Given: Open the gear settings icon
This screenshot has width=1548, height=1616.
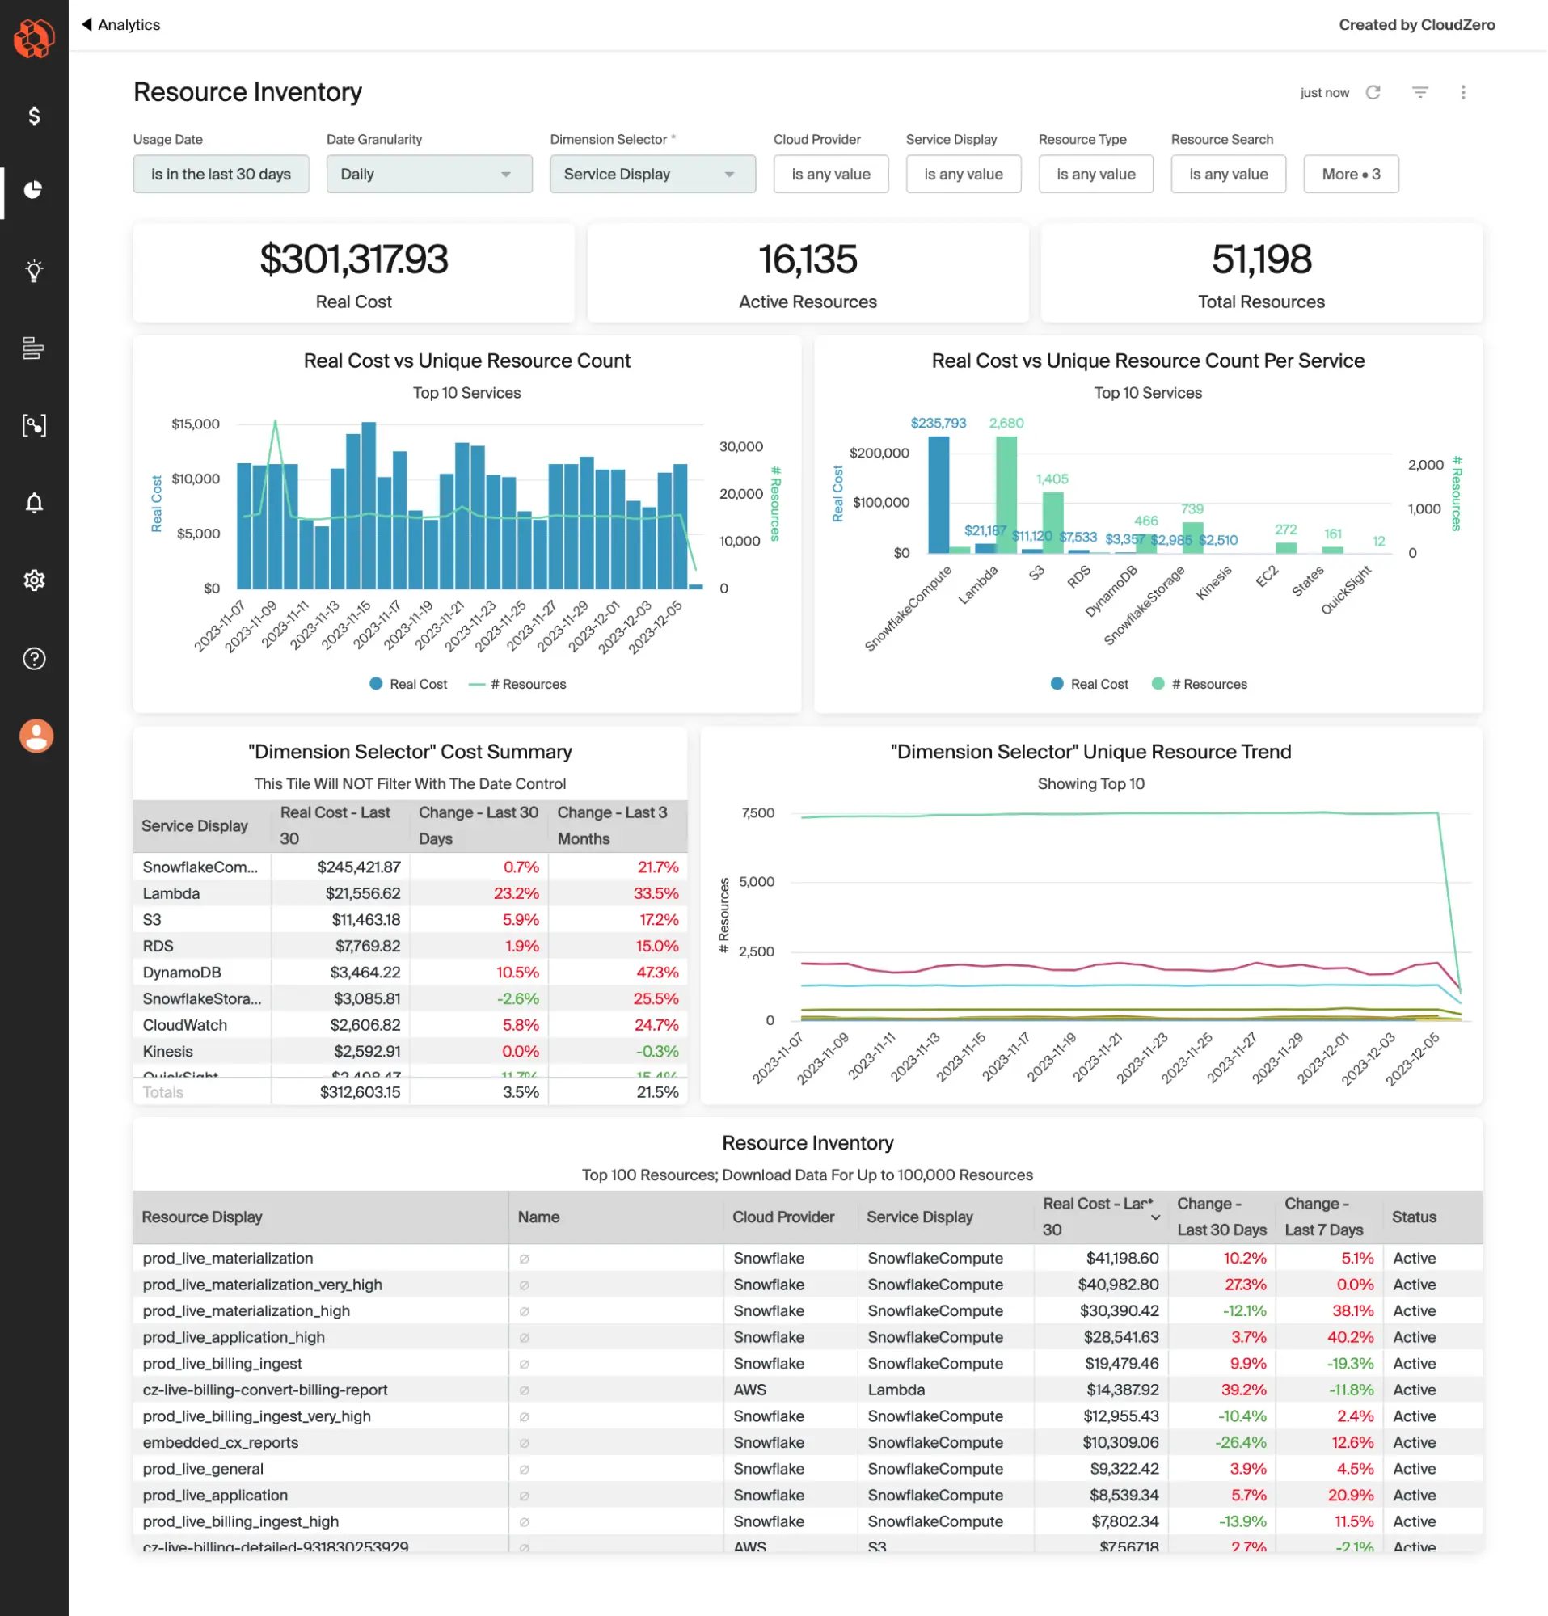Looking at the screenshot, I should click(34, 580).
